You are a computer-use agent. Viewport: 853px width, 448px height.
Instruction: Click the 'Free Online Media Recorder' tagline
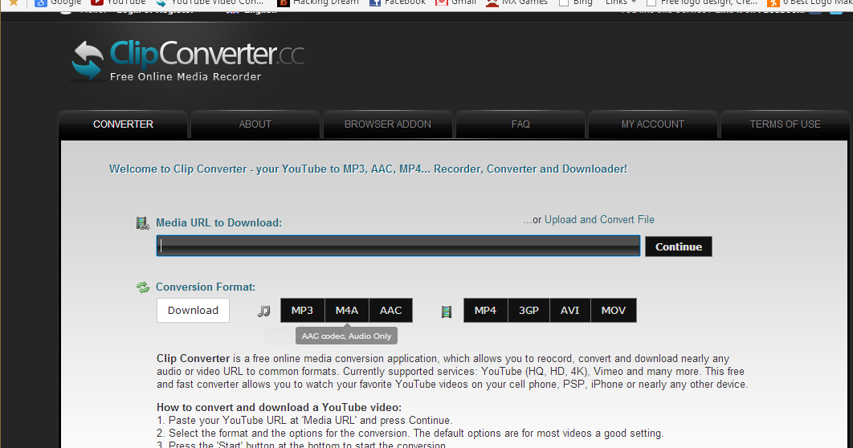pos(186,76)
